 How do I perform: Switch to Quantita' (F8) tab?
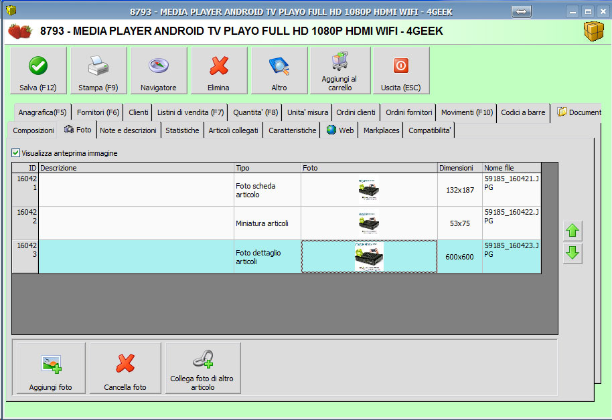pos(255,113)
